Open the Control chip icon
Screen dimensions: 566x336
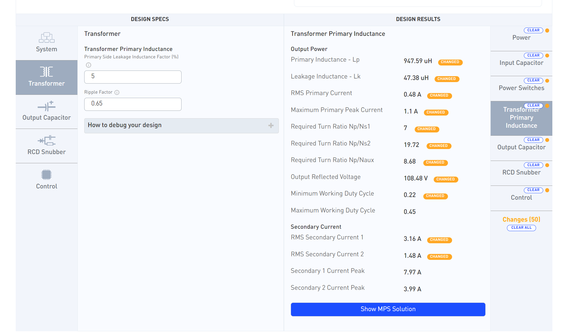coord(47,175)
